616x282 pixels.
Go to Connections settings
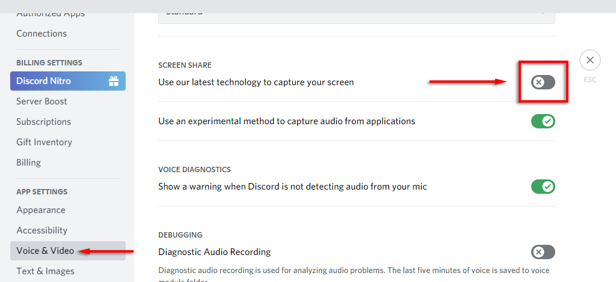(x=42, y=34)
